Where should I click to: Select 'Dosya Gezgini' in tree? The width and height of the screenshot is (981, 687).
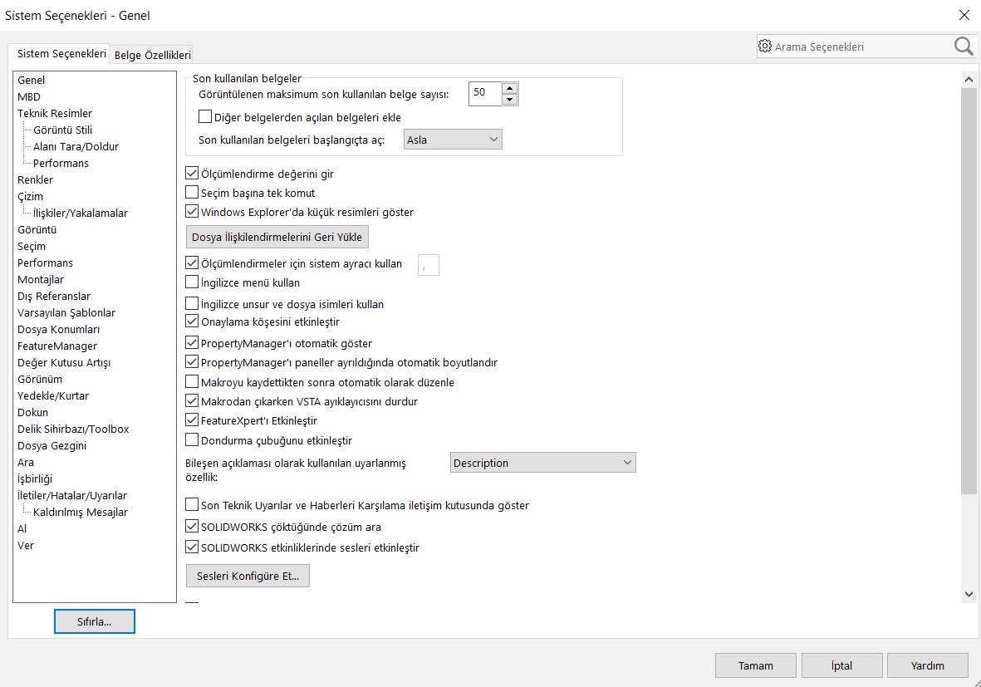[52, 445]
